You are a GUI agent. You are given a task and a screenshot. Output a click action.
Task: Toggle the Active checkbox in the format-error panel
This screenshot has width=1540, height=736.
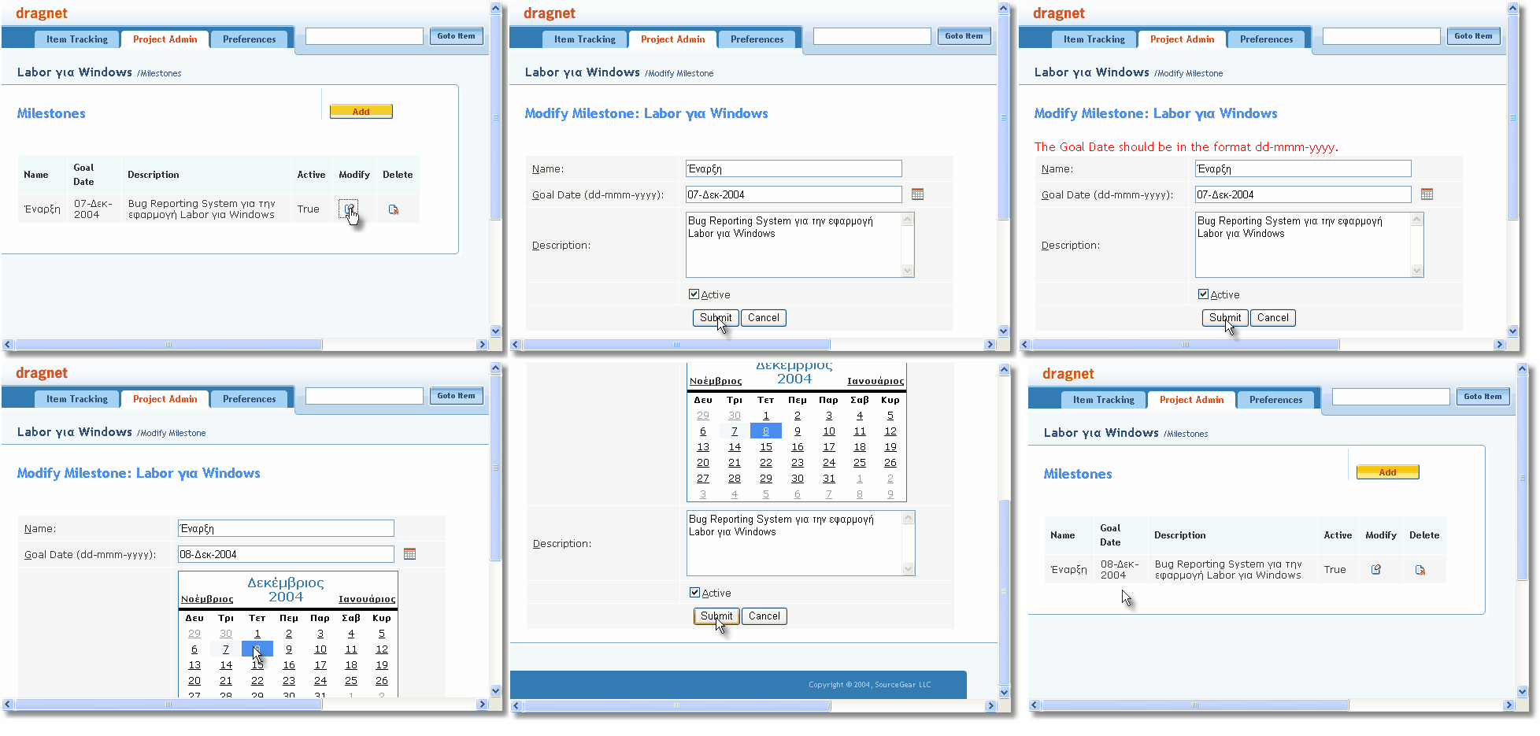tap(1203, 294)
